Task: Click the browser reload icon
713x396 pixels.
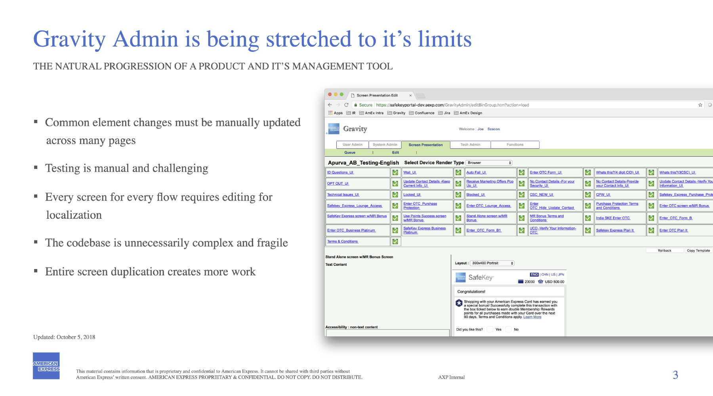Action: click(346, 105)
